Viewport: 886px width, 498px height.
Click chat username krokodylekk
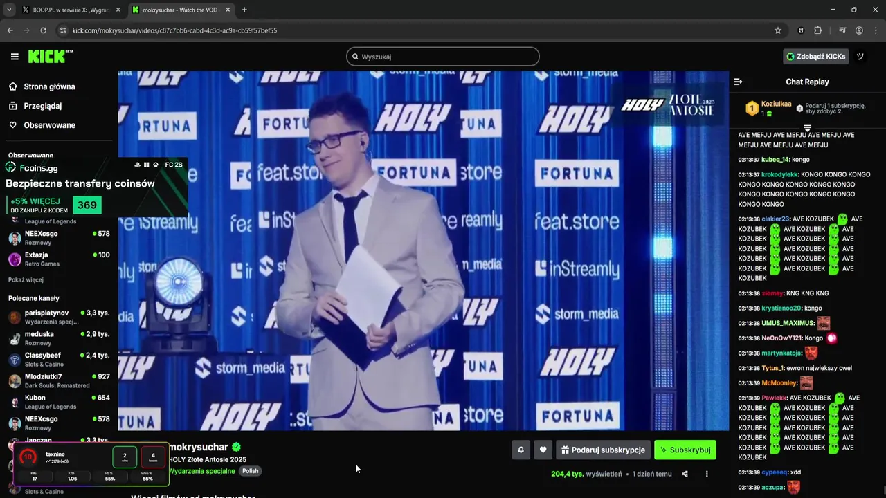tap(779, 174)
